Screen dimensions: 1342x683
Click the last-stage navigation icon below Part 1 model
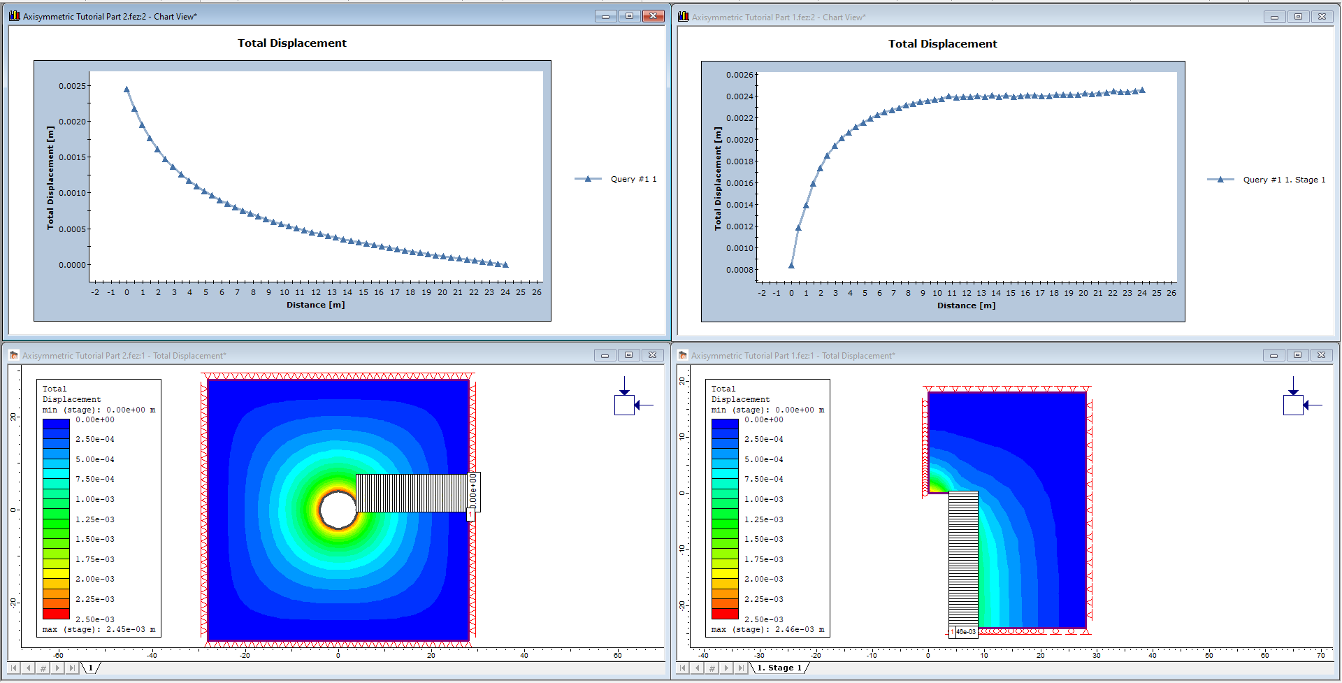click(741, 668)
